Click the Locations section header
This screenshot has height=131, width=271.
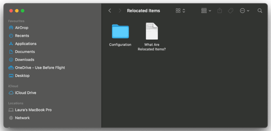pos(16,103)
